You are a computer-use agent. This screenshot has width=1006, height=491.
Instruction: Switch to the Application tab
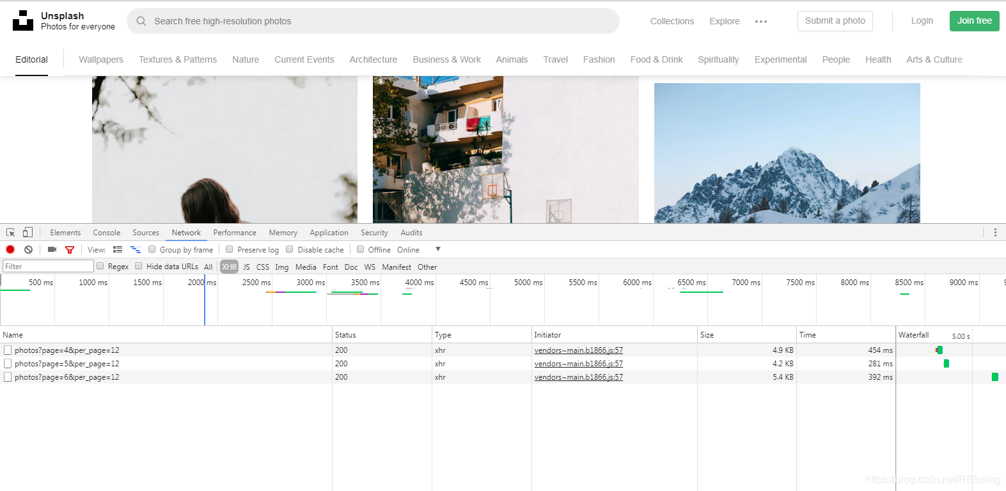329,233
